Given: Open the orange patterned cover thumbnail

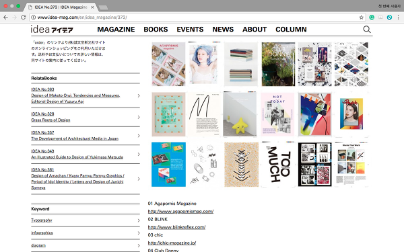Looking at the screenshot, I should (241, 165).
